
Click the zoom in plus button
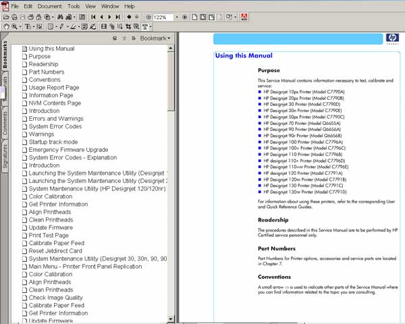185,18
